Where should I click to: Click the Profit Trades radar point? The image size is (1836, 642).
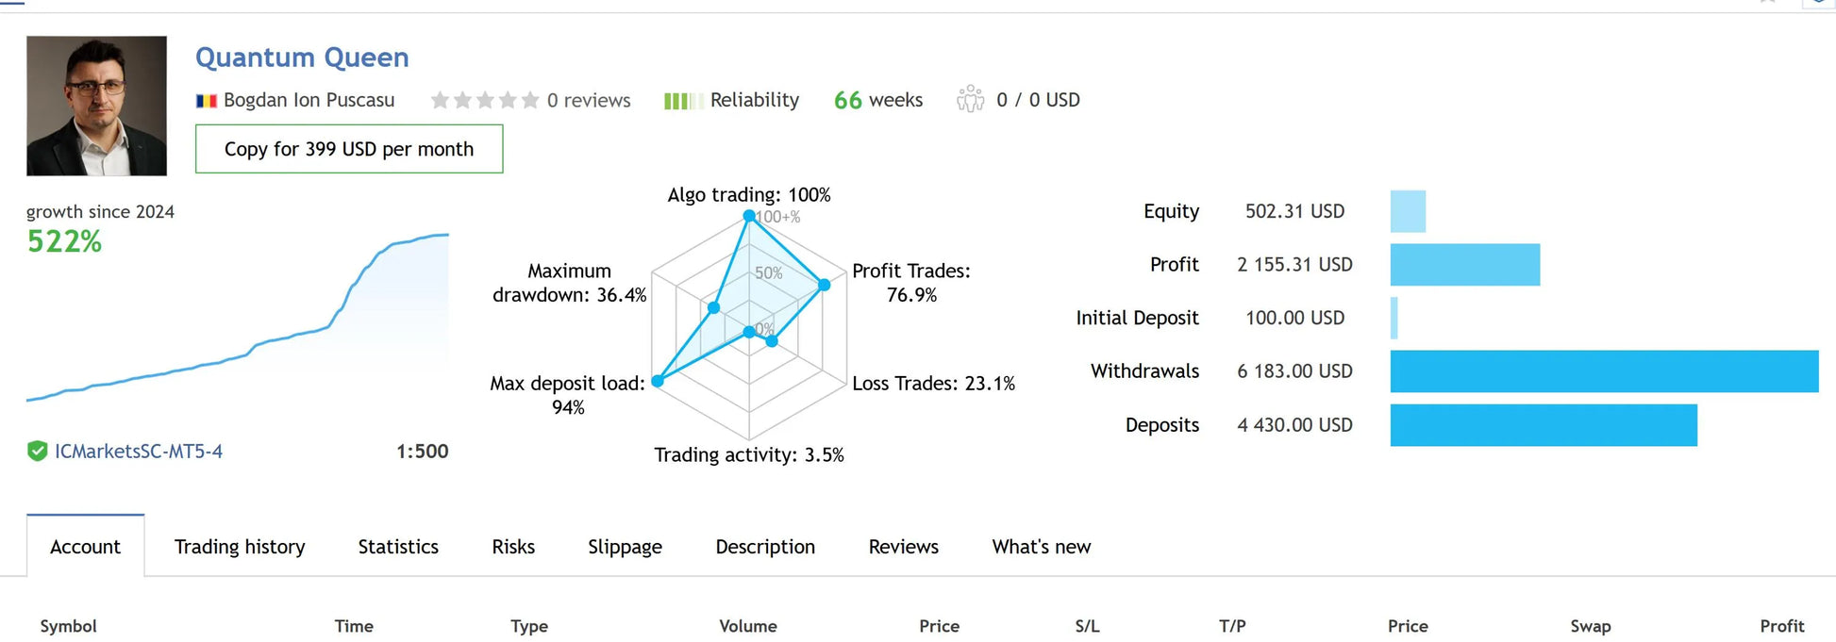pos(824,284)
